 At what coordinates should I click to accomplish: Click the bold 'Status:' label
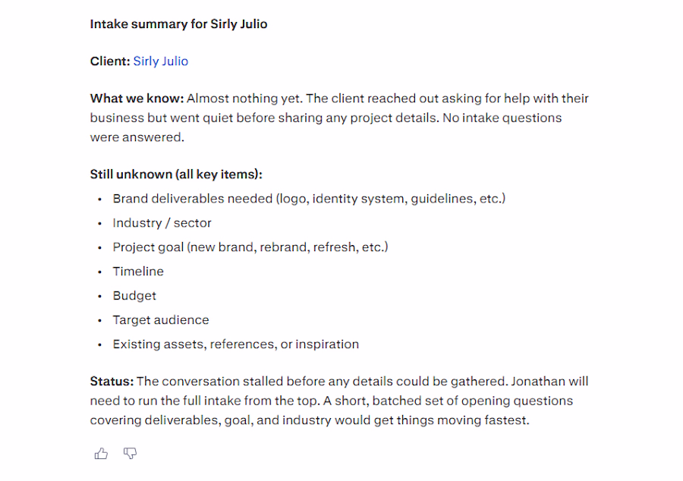pos(112,382)
